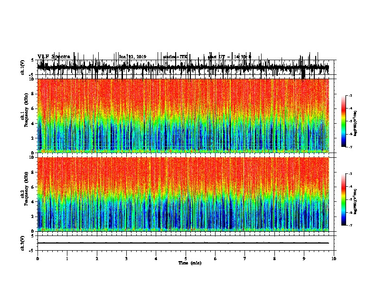Click the ch.3 flat waveform trace line
The image size is (376, 290).
point(183,243)
